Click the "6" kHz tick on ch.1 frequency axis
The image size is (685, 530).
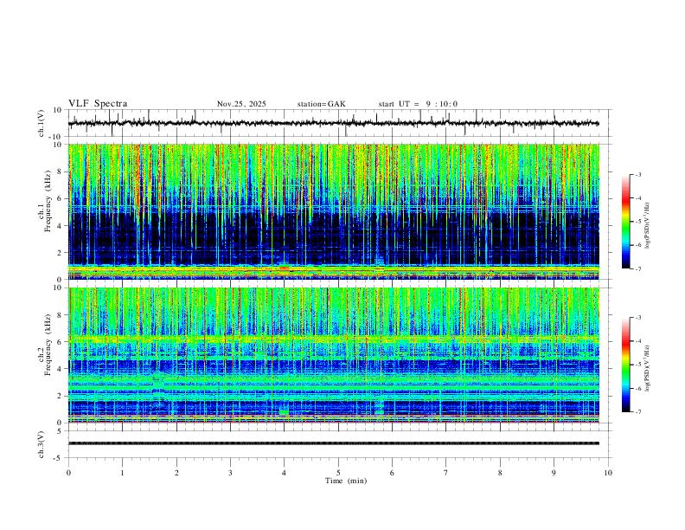pyautogui.click(x=60, y=198)
